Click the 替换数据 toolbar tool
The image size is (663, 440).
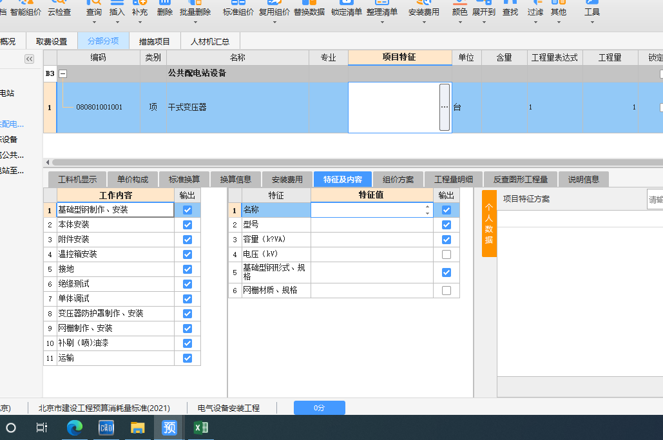click(309, 8)
